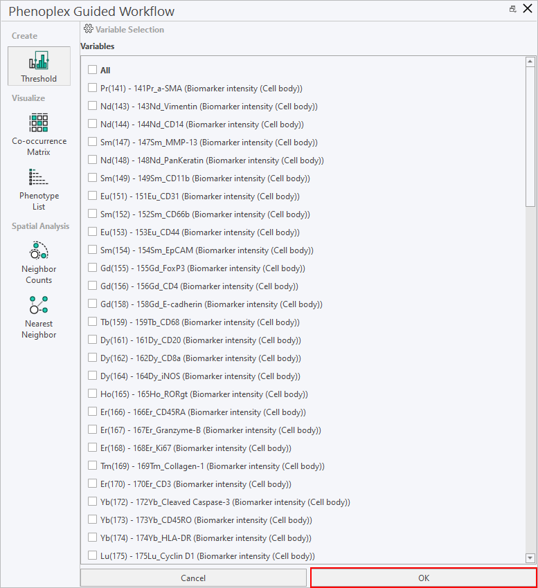Select the 166Er_CD45RA checkbox

coord(92,412)
